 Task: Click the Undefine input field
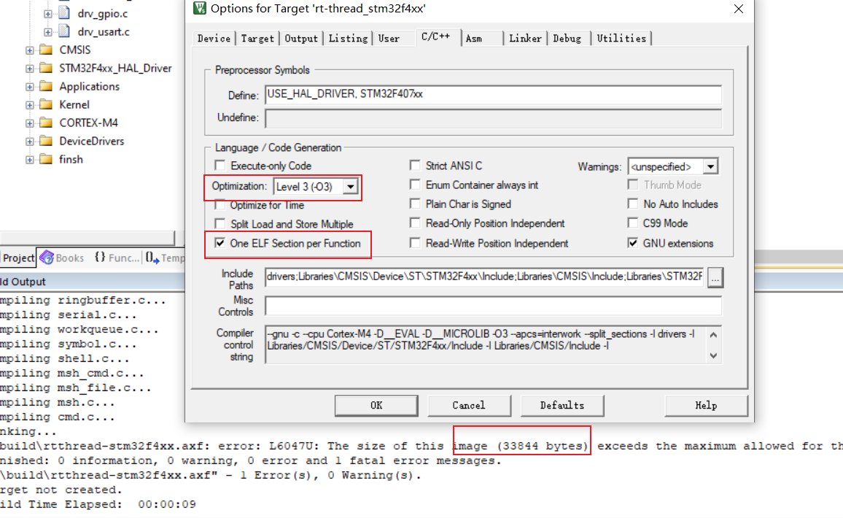pyautogui.click(x=493, y=117)
